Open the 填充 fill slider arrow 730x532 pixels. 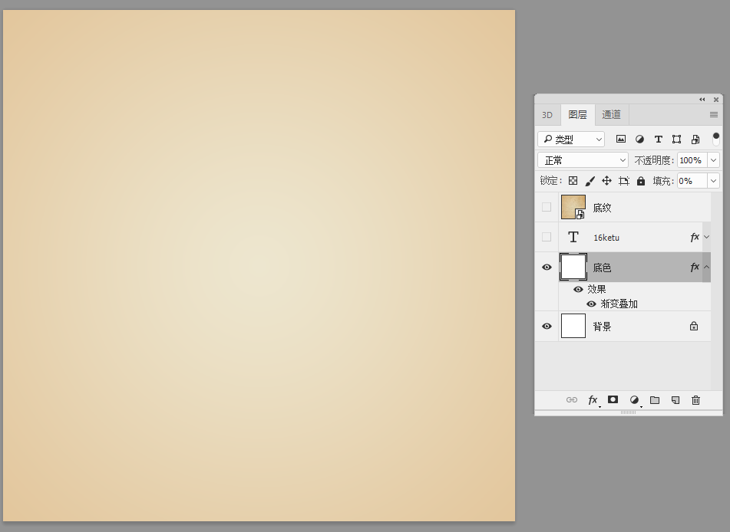pos(713,181)
